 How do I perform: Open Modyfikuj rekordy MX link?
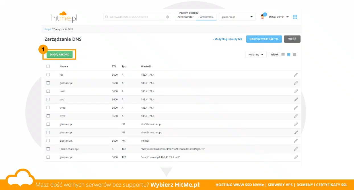pyautogui.click(x=228, y=39)
